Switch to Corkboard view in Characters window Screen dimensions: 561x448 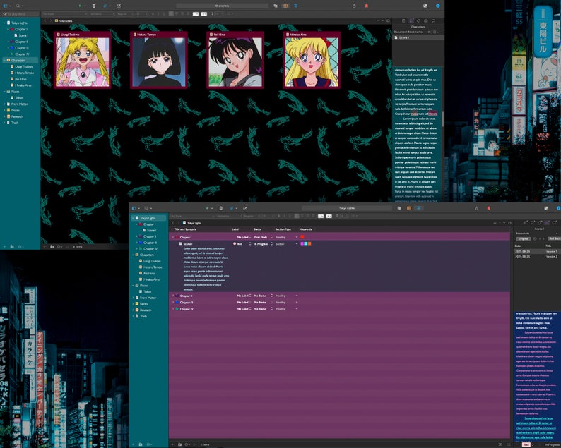[285, 6]
